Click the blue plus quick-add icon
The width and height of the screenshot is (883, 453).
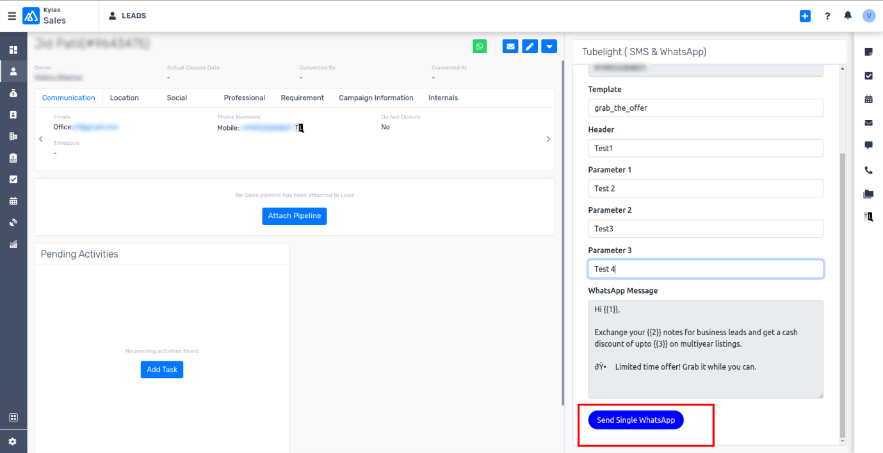(805, 16)
